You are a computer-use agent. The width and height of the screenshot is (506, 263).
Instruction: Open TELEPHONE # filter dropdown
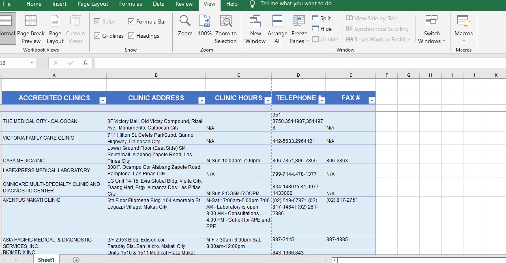point(322,101)
